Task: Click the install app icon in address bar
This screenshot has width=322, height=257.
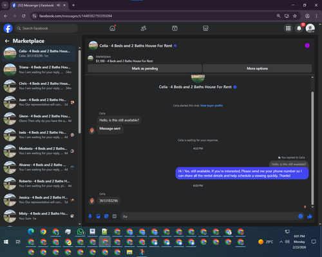Action: click(x=287, y=16)
